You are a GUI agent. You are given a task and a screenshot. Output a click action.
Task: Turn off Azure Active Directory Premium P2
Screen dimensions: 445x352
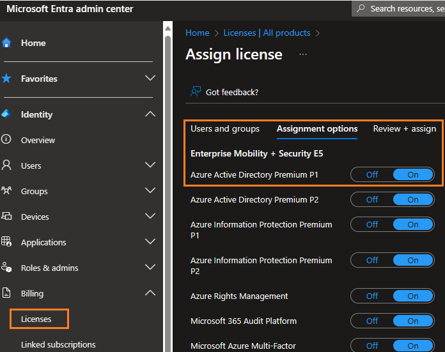(x=371, y=200)
